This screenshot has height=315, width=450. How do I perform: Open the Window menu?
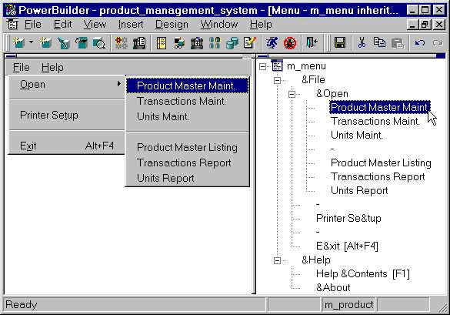pyautogui.click(x=219, y=25)
